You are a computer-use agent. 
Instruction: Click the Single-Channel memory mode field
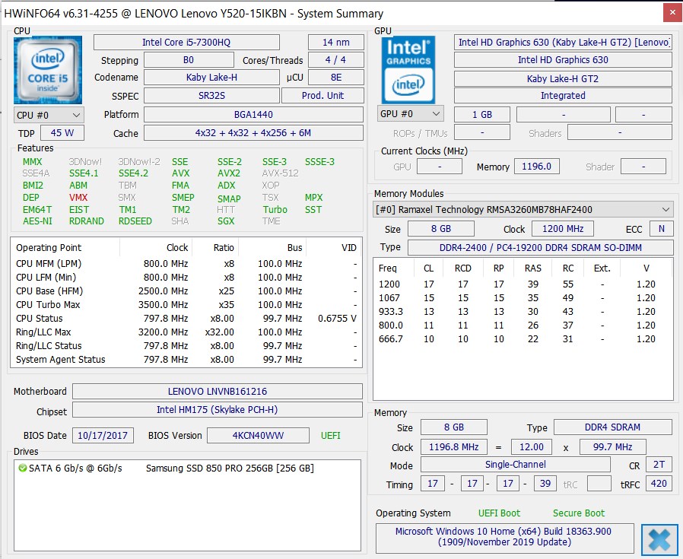pyautogui.click(x=515, y=465)
